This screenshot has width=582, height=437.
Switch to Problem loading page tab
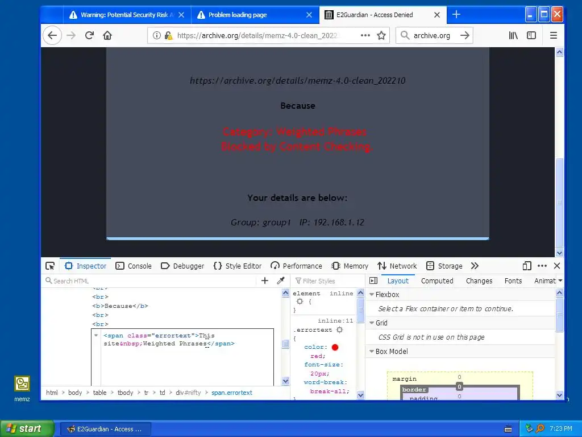(255, 15)
